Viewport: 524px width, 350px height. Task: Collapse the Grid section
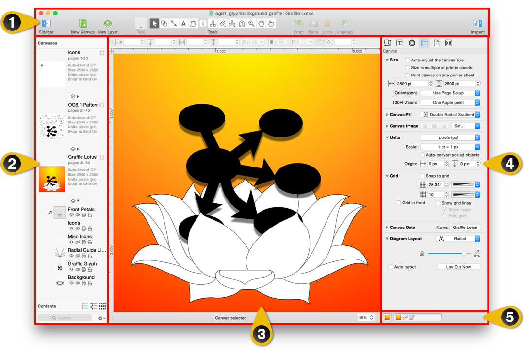coord(387,176)
